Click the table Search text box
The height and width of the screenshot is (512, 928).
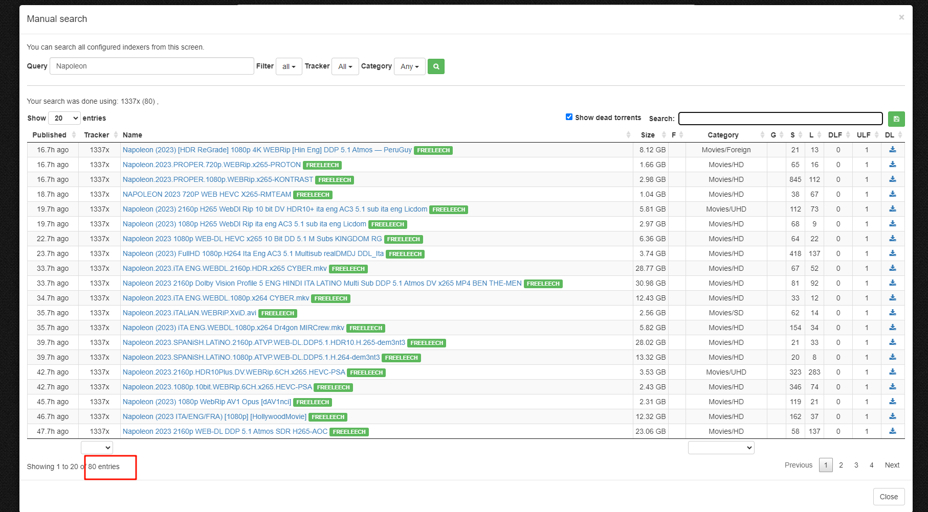click(781, 119)
